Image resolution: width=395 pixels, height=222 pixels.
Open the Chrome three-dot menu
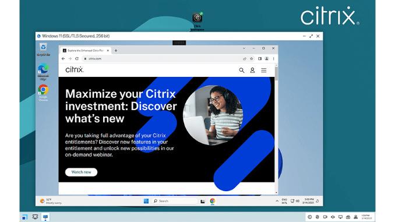(274, 59)
